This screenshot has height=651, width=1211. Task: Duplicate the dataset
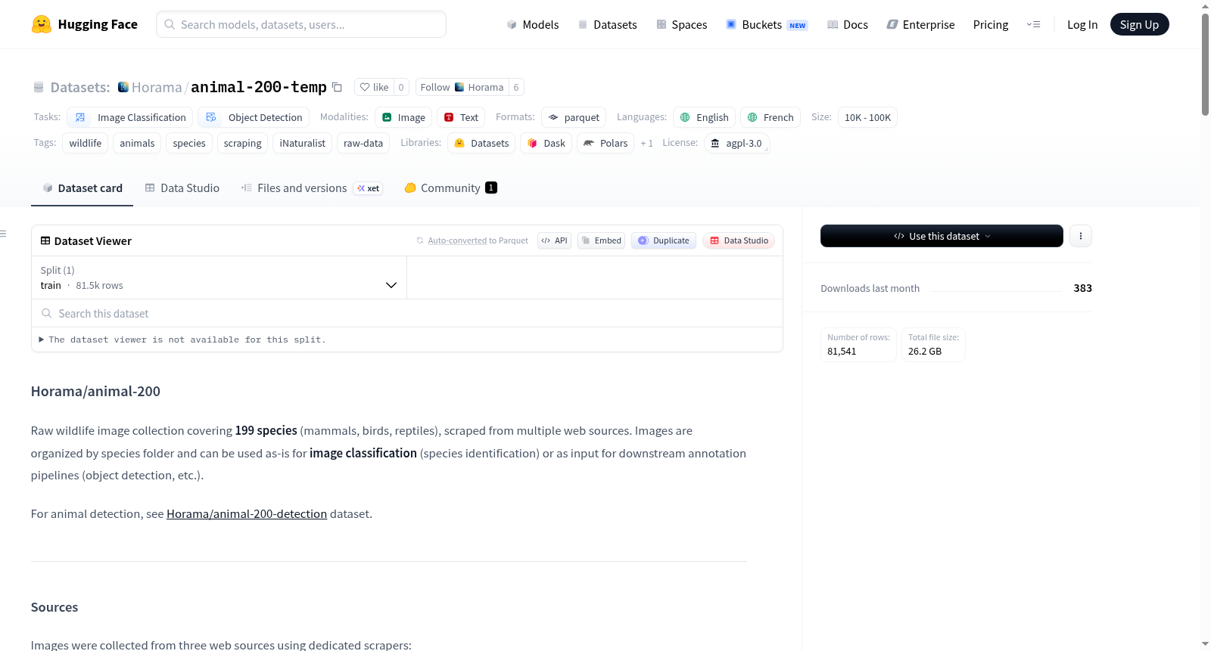pyautogui.click(x=664, y=240)
